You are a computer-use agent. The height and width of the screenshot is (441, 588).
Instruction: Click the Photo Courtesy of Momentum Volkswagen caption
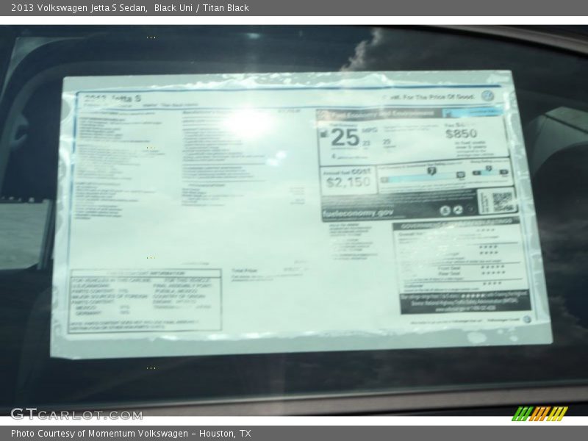(131, 434)
